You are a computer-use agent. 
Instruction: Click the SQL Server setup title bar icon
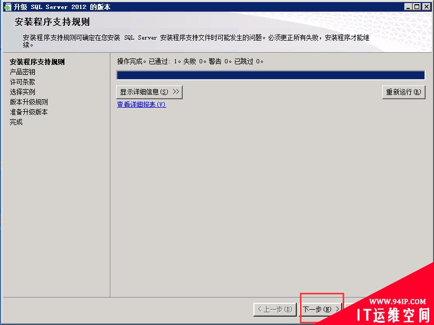[7, 7]
